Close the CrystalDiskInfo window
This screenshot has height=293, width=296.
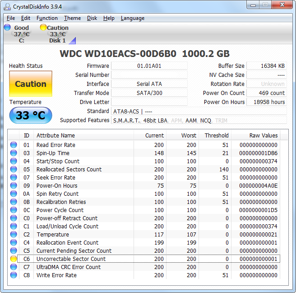pyautogui.click(x=282, y=5)
